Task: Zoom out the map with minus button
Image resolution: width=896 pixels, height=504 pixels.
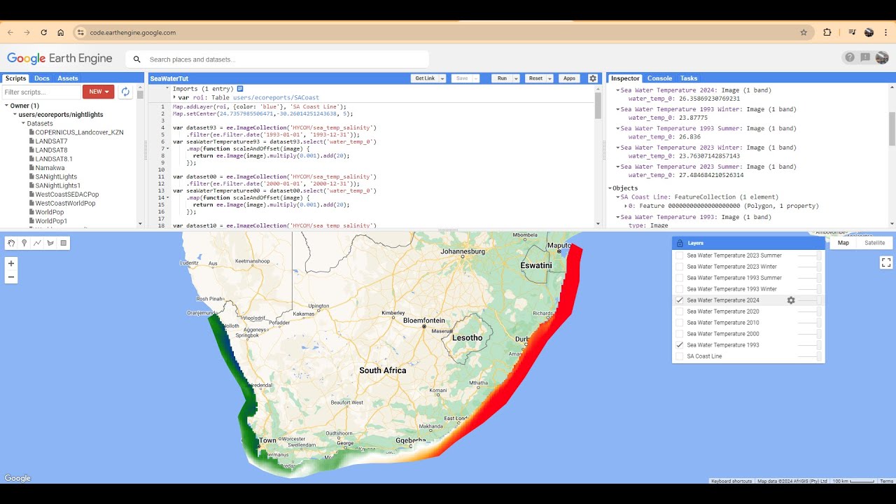Action: pyautogui.click(x=11, y=277)
